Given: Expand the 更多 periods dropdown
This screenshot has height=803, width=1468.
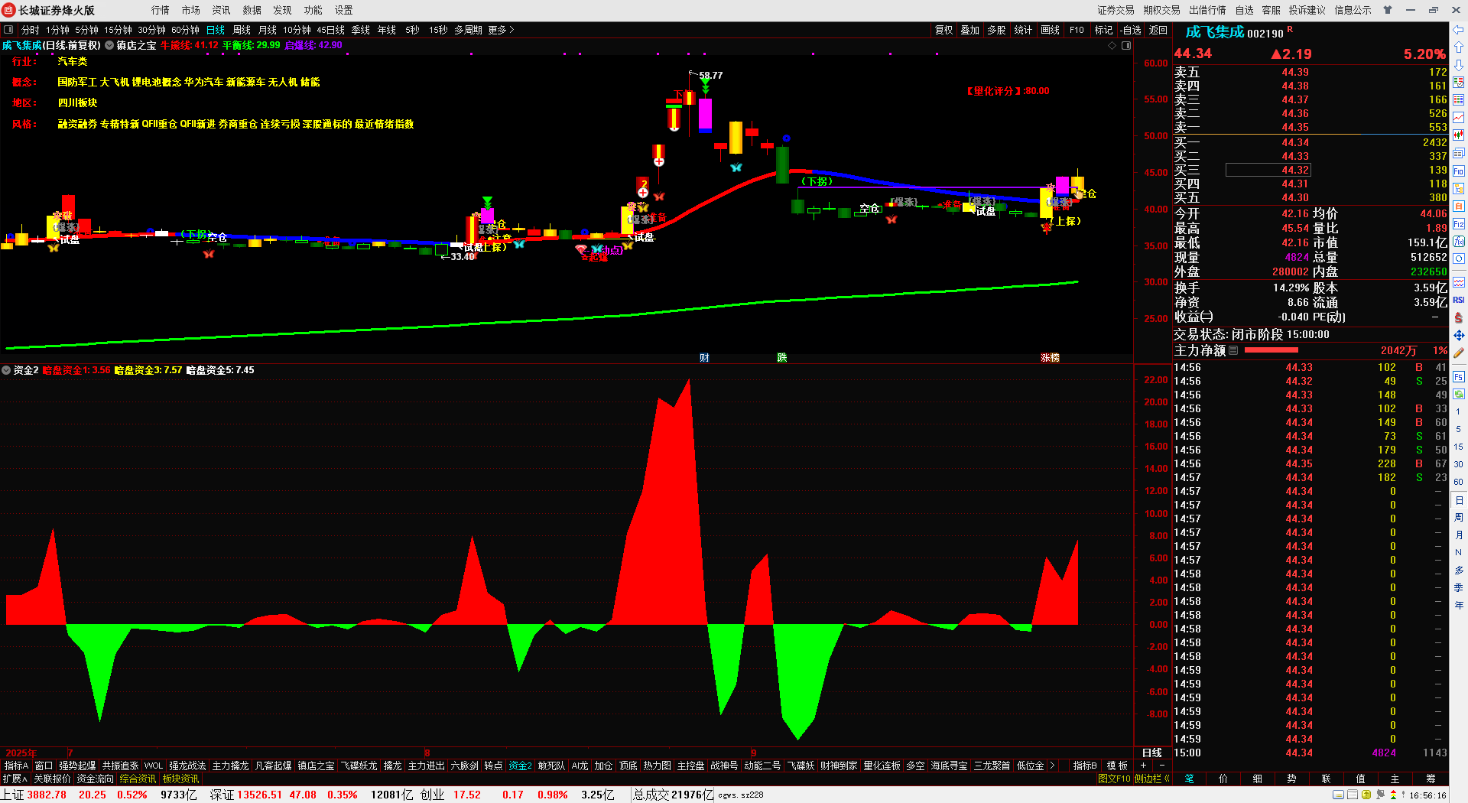Looking at the screenshot, I should 501,30.
